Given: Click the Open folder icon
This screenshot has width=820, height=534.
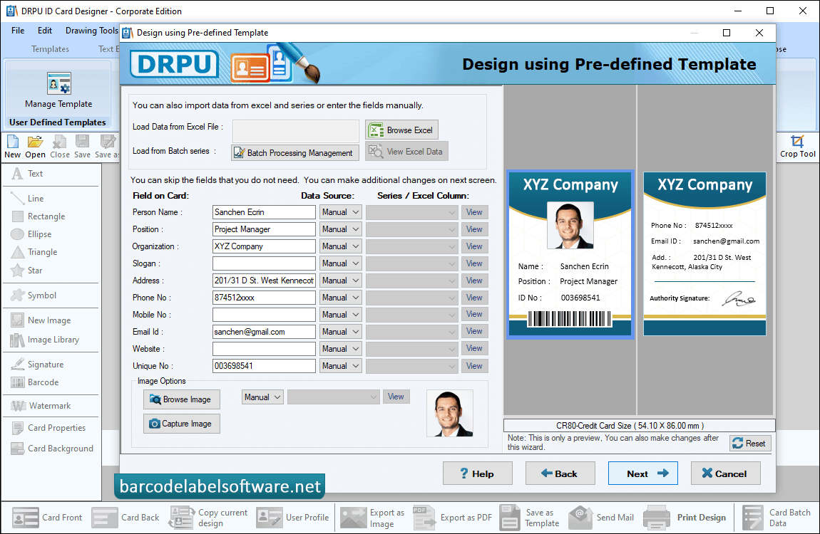Looking at the screenshot, I should (35, 147).
